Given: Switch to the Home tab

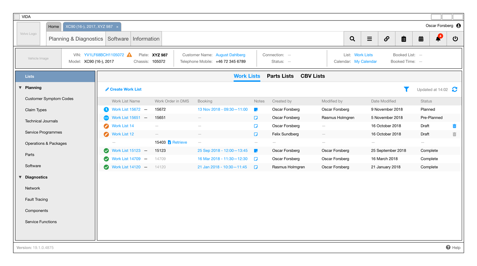Looking at the screenshot, I should [54, 26].
